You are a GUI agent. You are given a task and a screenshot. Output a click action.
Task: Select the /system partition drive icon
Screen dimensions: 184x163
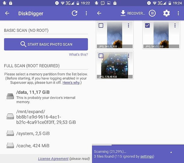tap(10, 133)
